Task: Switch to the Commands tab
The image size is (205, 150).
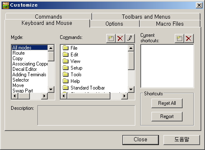Action: (x=49, y=17)
